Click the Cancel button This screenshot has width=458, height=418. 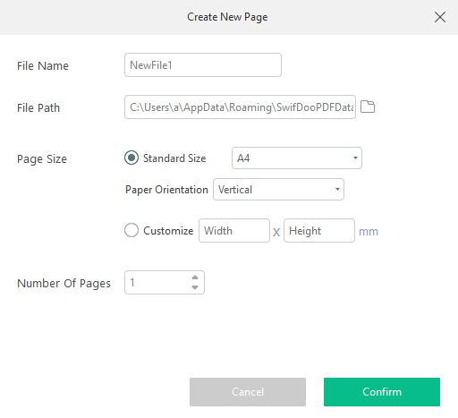248,392
